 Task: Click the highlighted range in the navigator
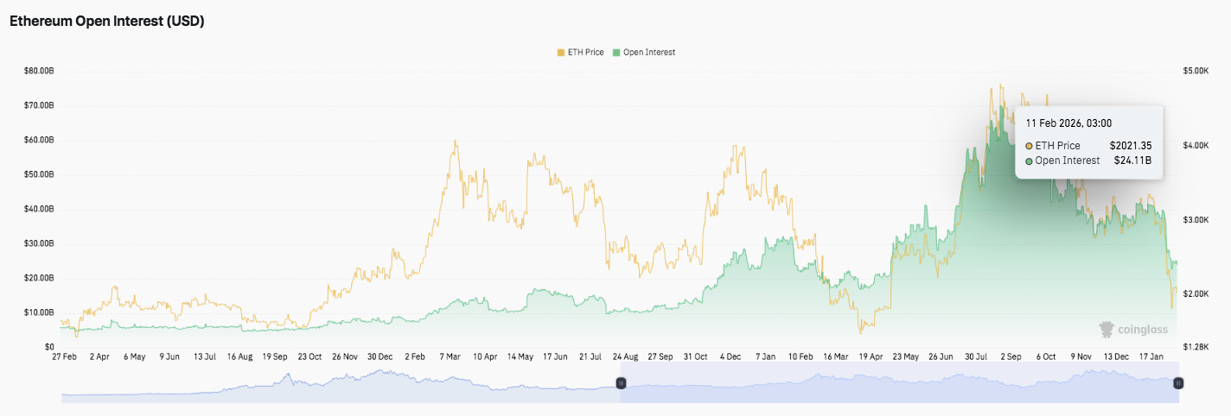click(x=899, y=384)
